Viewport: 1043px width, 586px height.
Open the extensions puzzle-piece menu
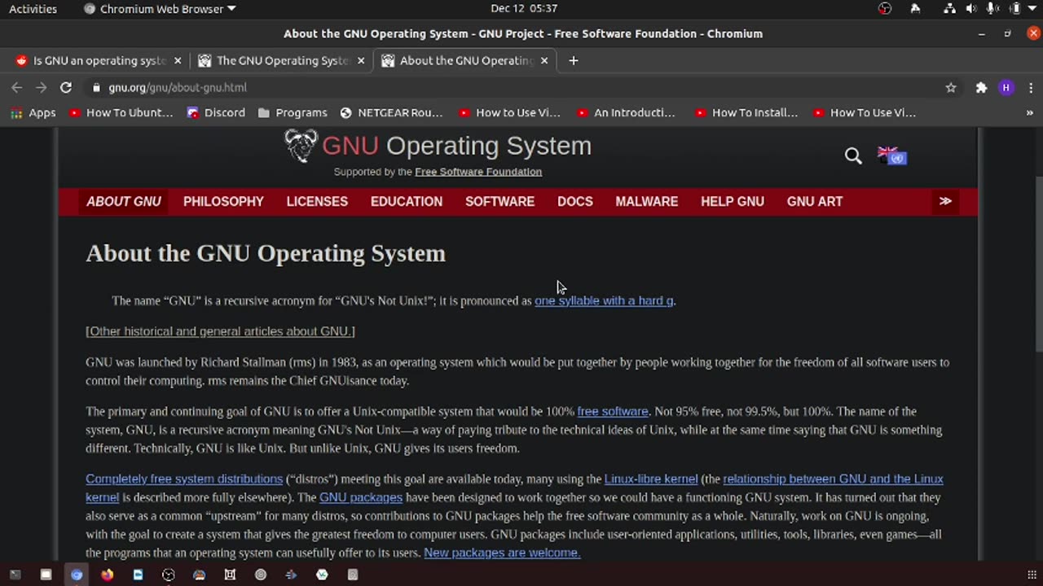(981, 87)
